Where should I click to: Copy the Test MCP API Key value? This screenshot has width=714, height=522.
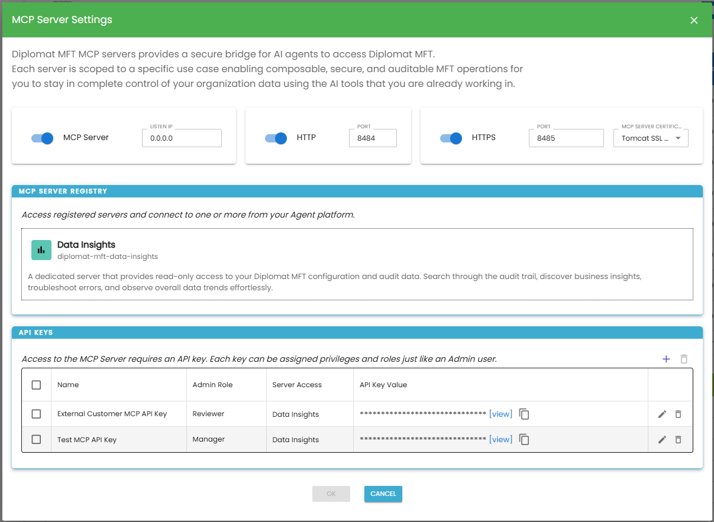[524, 439]
